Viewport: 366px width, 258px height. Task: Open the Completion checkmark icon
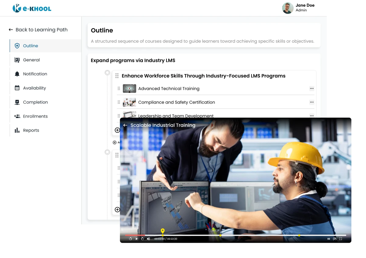pos(17,102)
